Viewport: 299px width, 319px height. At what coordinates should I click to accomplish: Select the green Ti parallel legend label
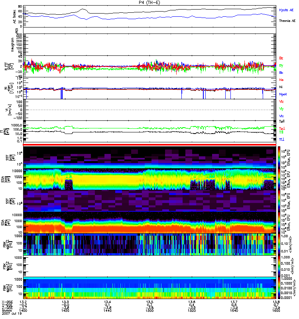tap(281, 132)
